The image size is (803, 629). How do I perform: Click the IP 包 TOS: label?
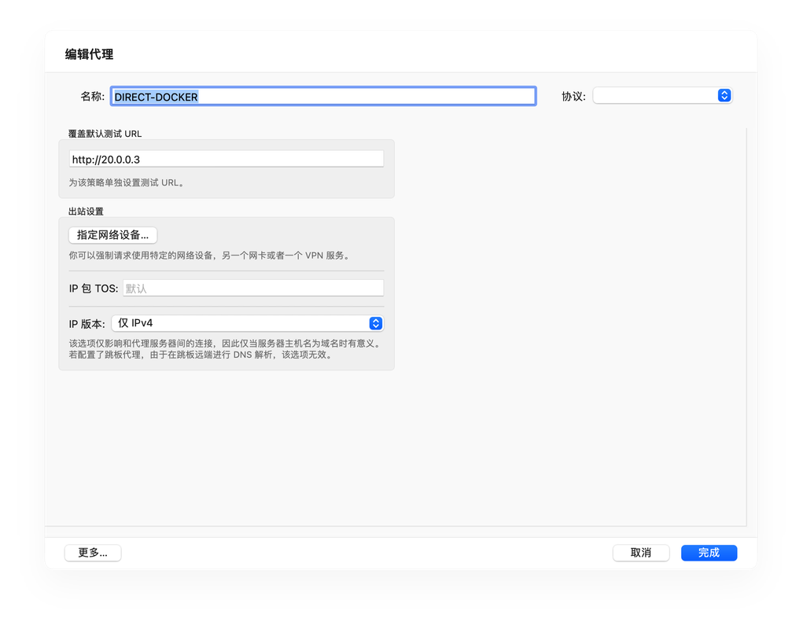tap(94, 289)
